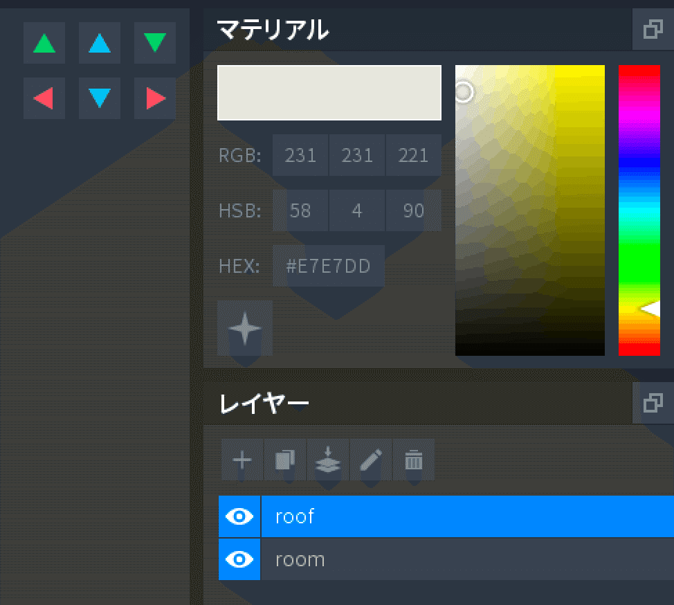Hide the room layer
Screen dimensions: 674x605
tap(239, 559)
